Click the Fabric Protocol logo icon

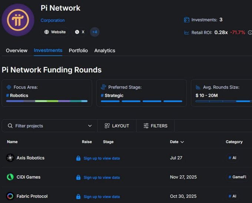pos(10,196)
